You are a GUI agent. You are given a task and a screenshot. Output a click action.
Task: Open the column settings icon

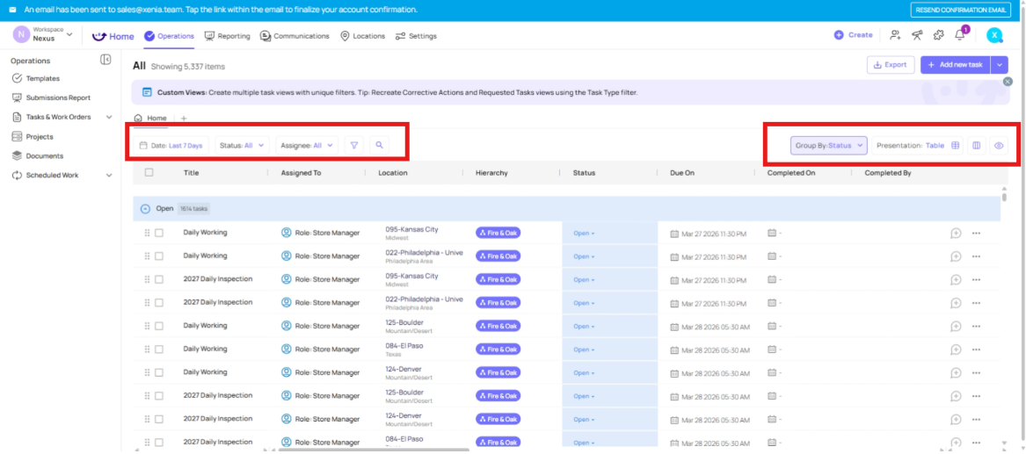point(976,146)
